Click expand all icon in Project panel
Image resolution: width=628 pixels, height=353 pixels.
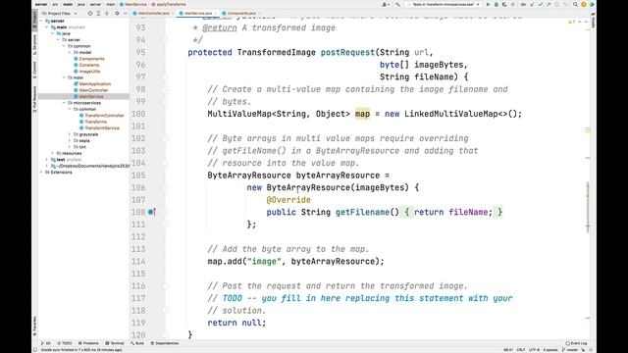[x=98, y=13]
